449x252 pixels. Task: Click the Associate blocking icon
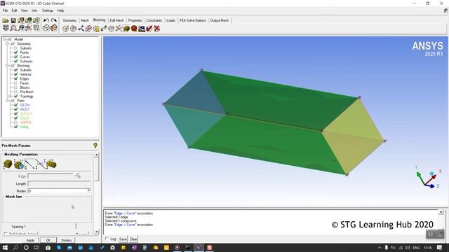click(x=96, y=29)
